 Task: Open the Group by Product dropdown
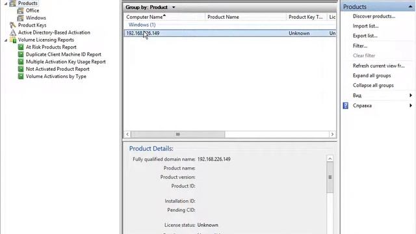pyautogui.click(x=174, y=7)
